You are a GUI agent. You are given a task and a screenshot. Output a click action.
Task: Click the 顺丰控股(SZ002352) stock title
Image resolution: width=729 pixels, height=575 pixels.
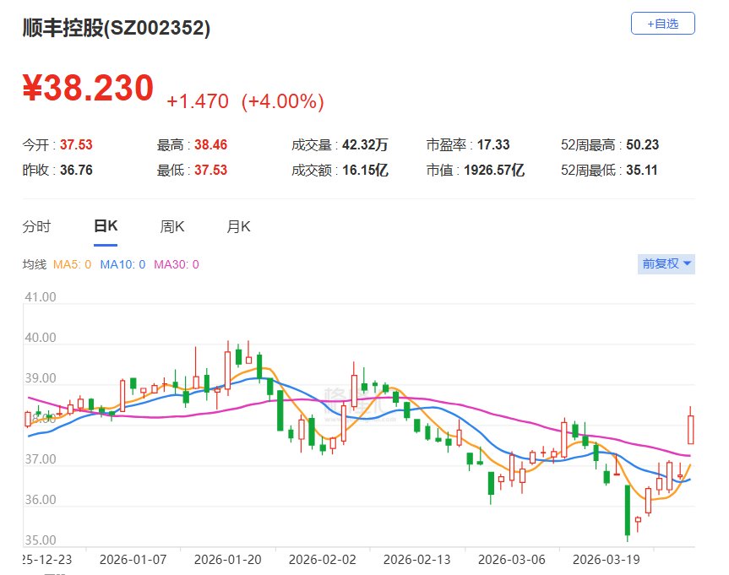pyautogui.click(x=116, y=28)
